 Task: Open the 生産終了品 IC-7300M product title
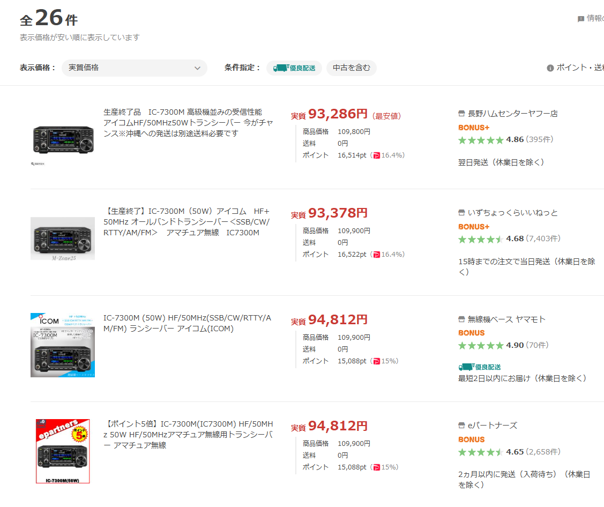[x=188, y=123]
